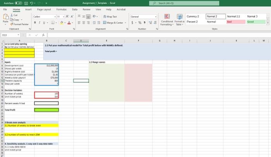Switch to the Page Layout tab
The height and width of the screenshot is (157, 271).
tap(44, 10)
